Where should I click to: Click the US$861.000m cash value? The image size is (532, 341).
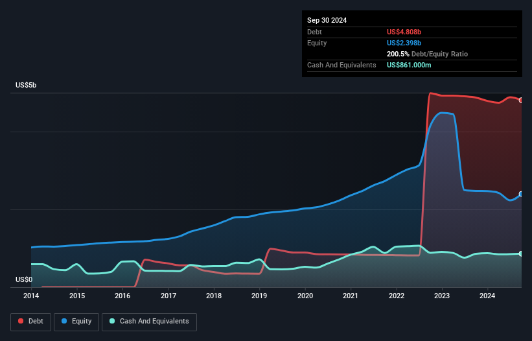pyautogui.click(x=409, y=65)
